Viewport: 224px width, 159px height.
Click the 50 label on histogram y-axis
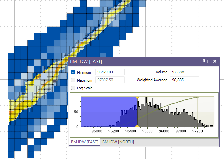point(76,112)
